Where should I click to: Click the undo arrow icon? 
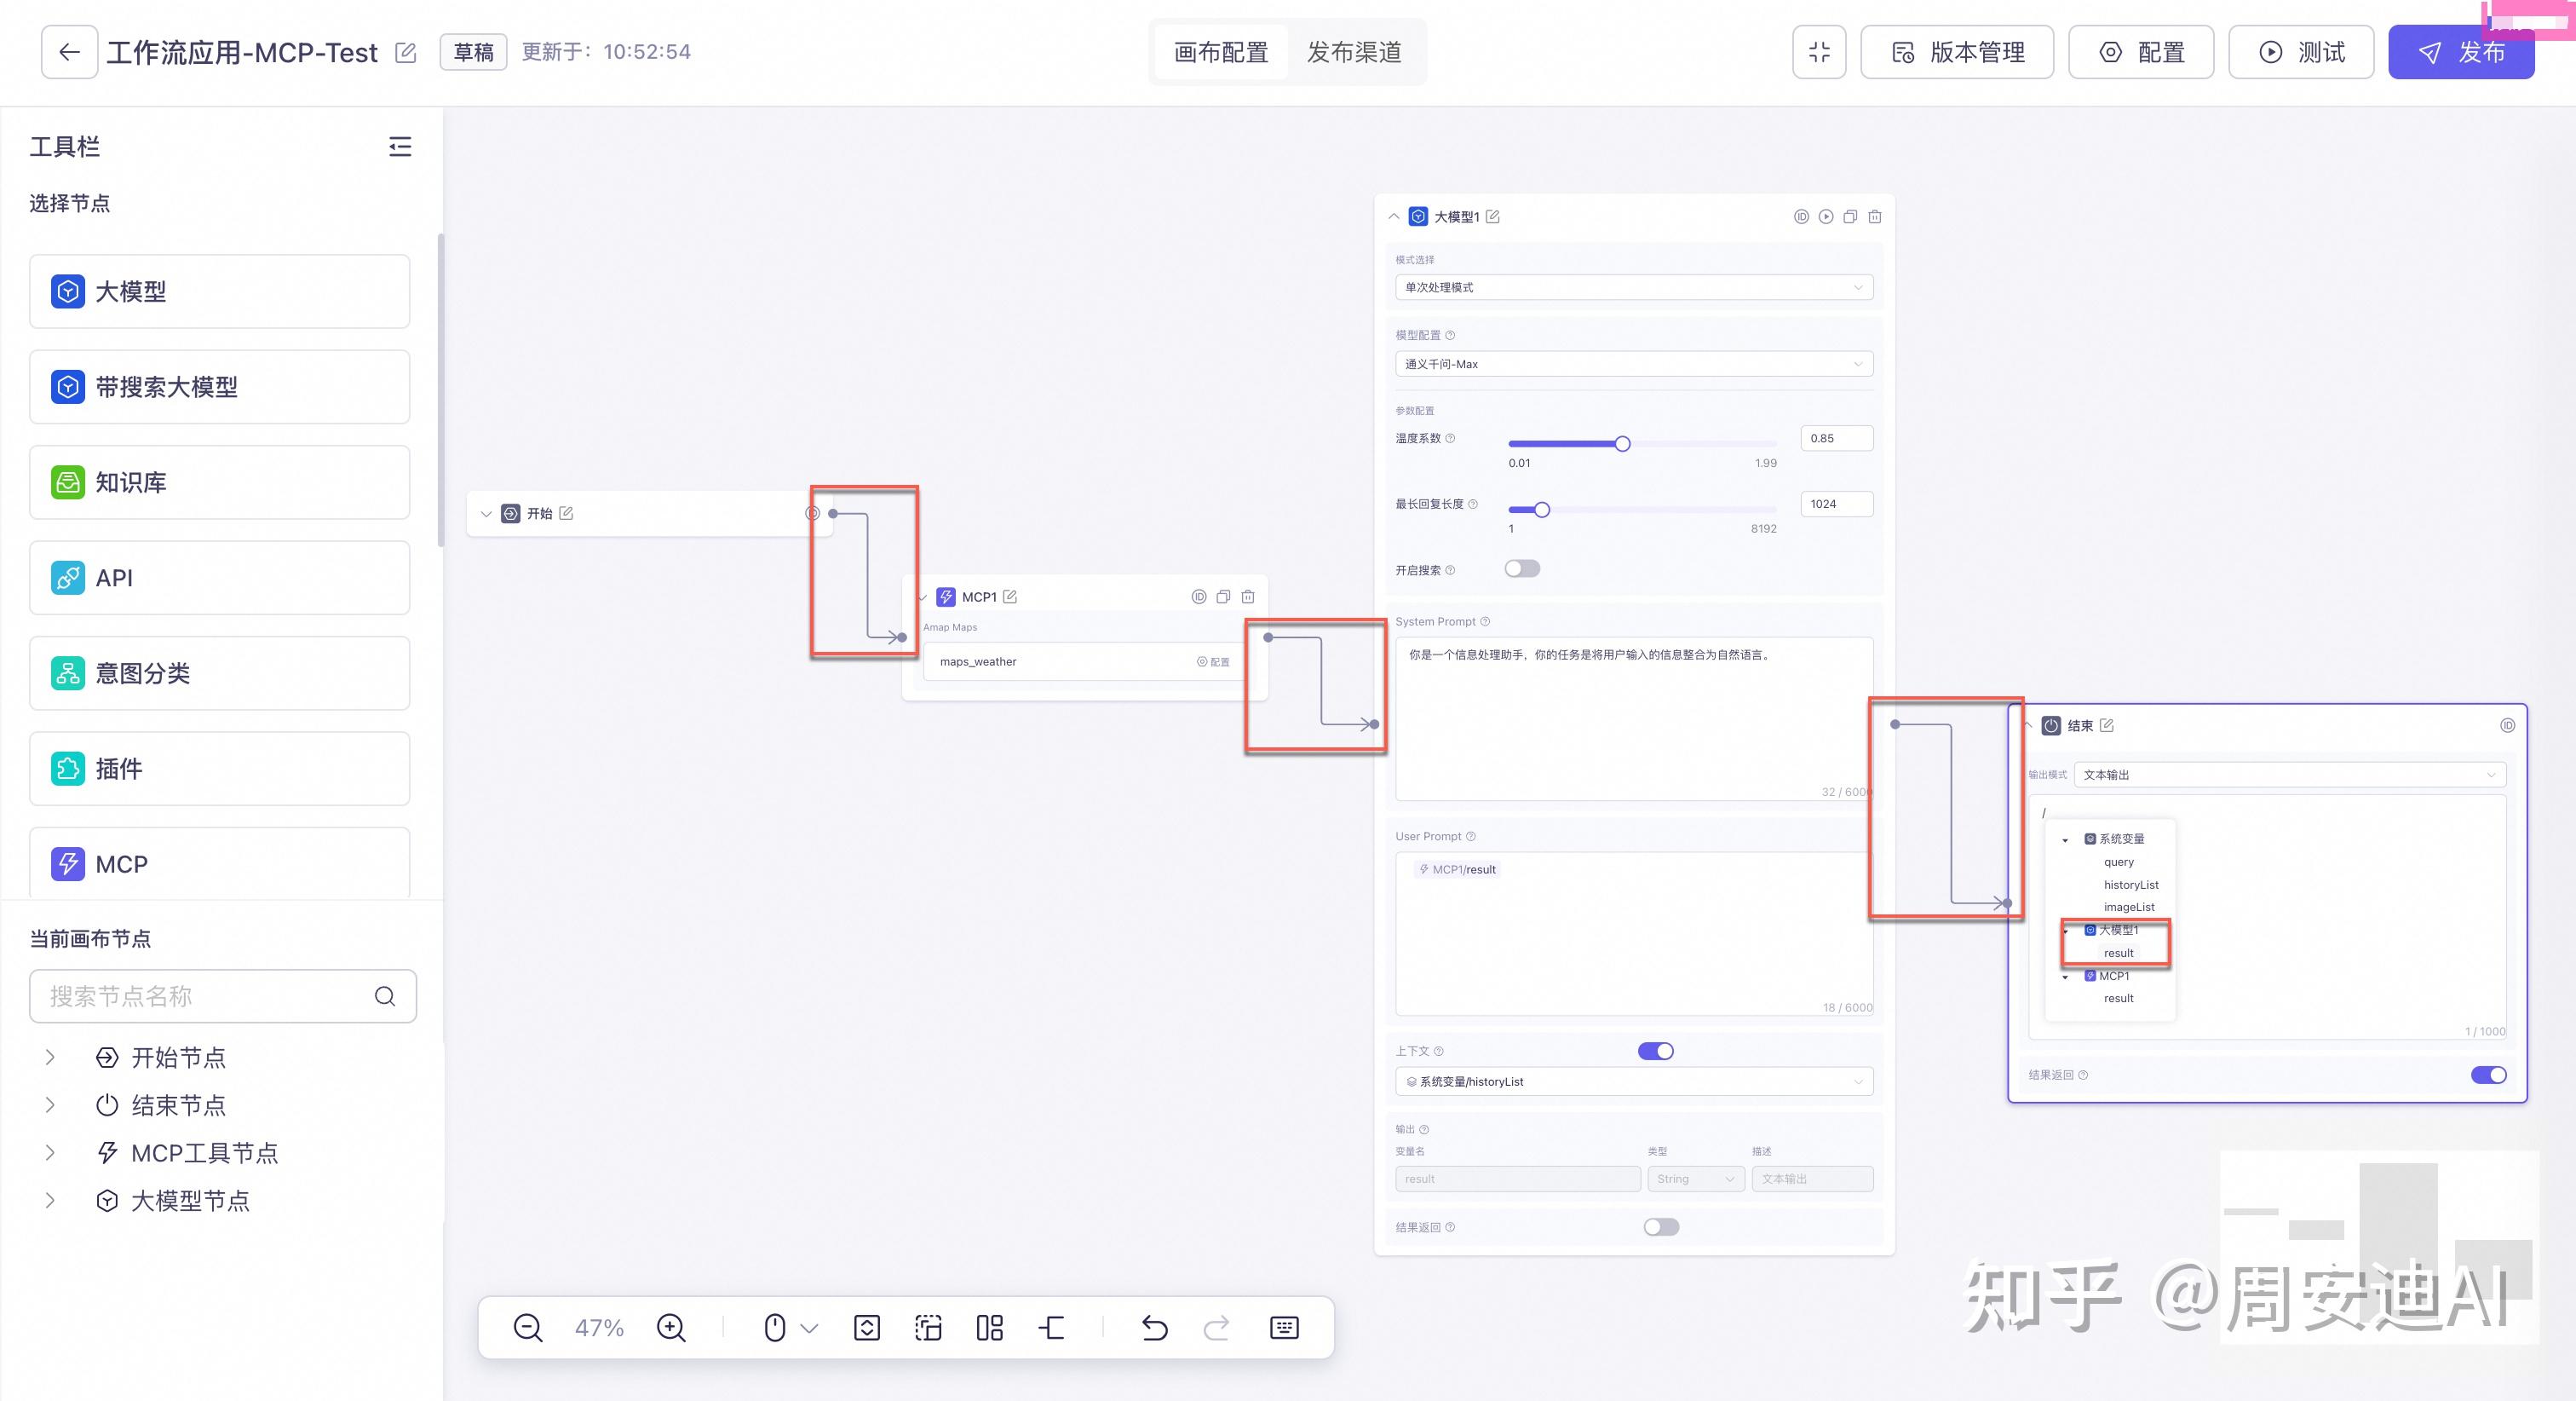click(1154, 1328)
